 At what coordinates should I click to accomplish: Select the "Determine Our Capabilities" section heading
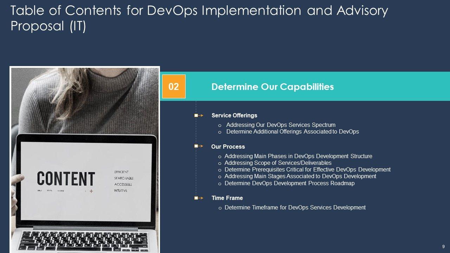pyautogui.click(x=272, y=87)
